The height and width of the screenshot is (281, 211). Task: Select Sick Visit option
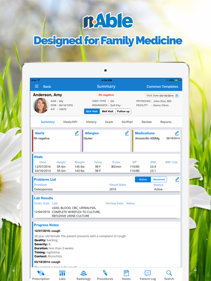[x=92, y=111]
